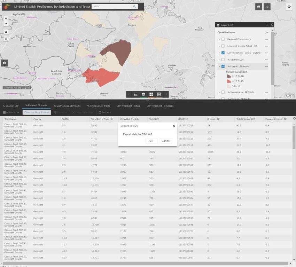
Task: Open the Attribute Table widget icon
Action: click(x=159, y=94)
